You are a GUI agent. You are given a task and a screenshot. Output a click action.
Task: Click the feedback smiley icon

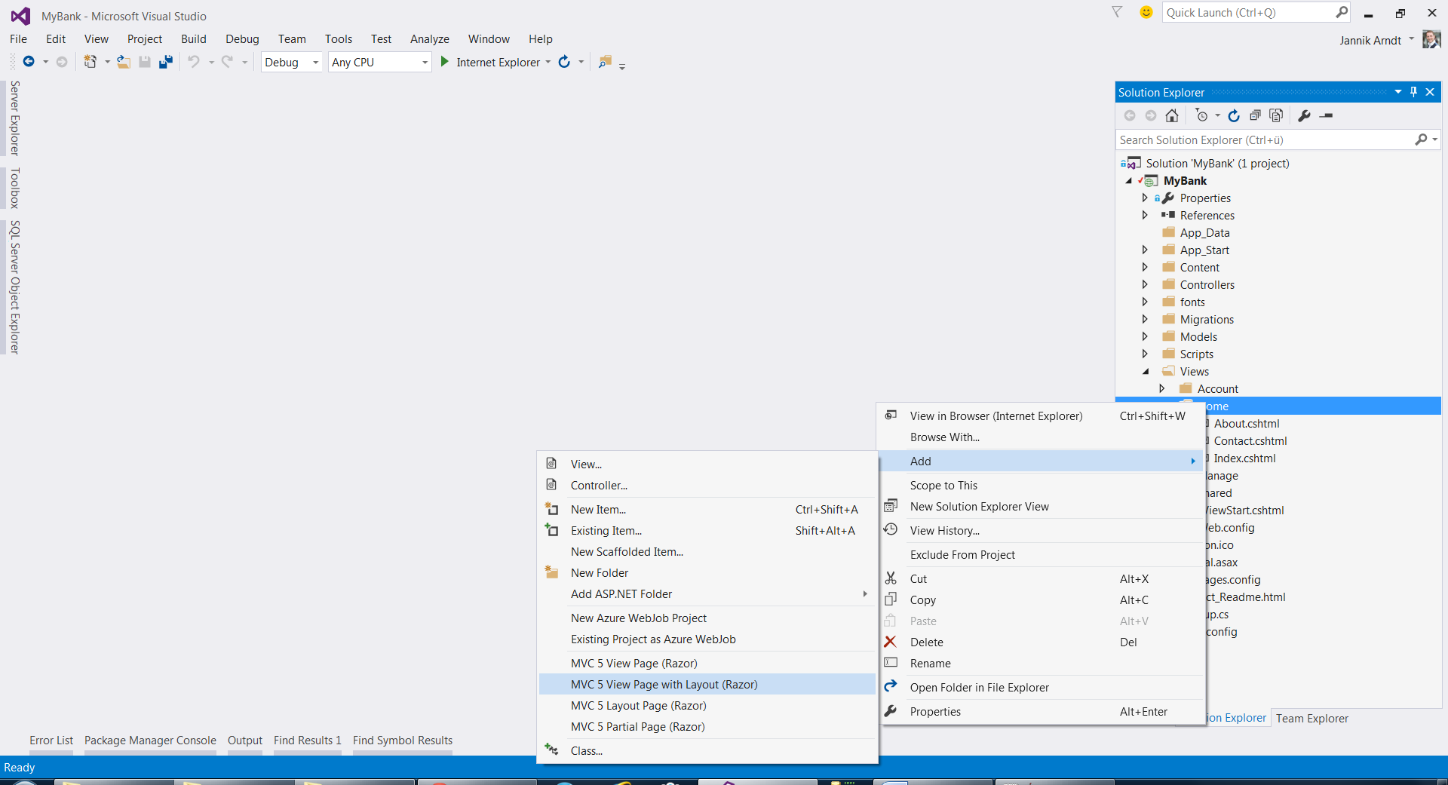point(1146,12)
